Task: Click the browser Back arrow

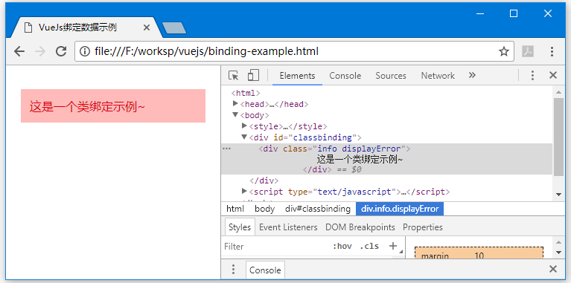Action: tap(19, 51)
